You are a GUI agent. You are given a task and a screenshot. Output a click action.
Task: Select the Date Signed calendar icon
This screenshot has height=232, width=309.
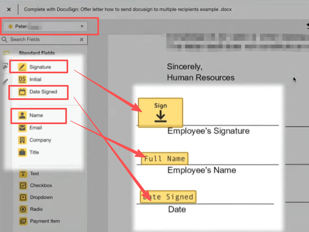coord(22,92)
